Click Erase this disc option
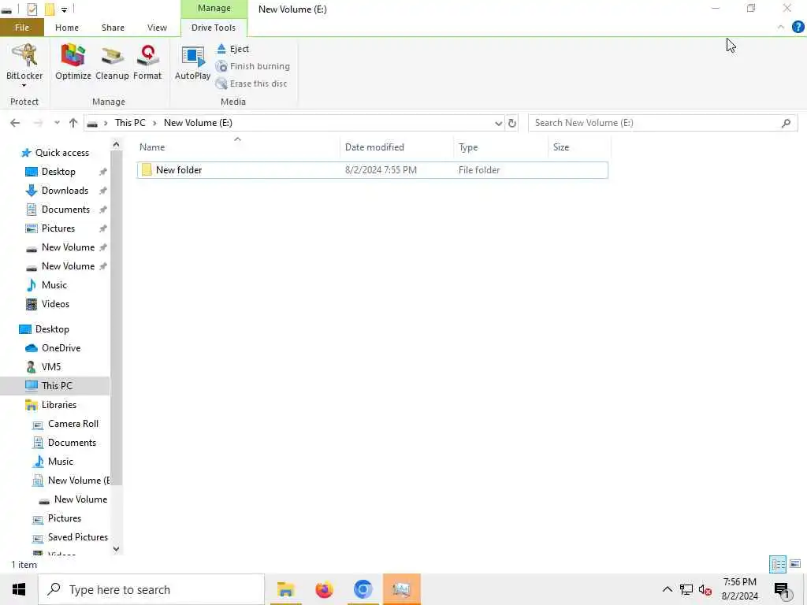The height and width of the screenshot is (605, 807). click(x=251, y=84)
